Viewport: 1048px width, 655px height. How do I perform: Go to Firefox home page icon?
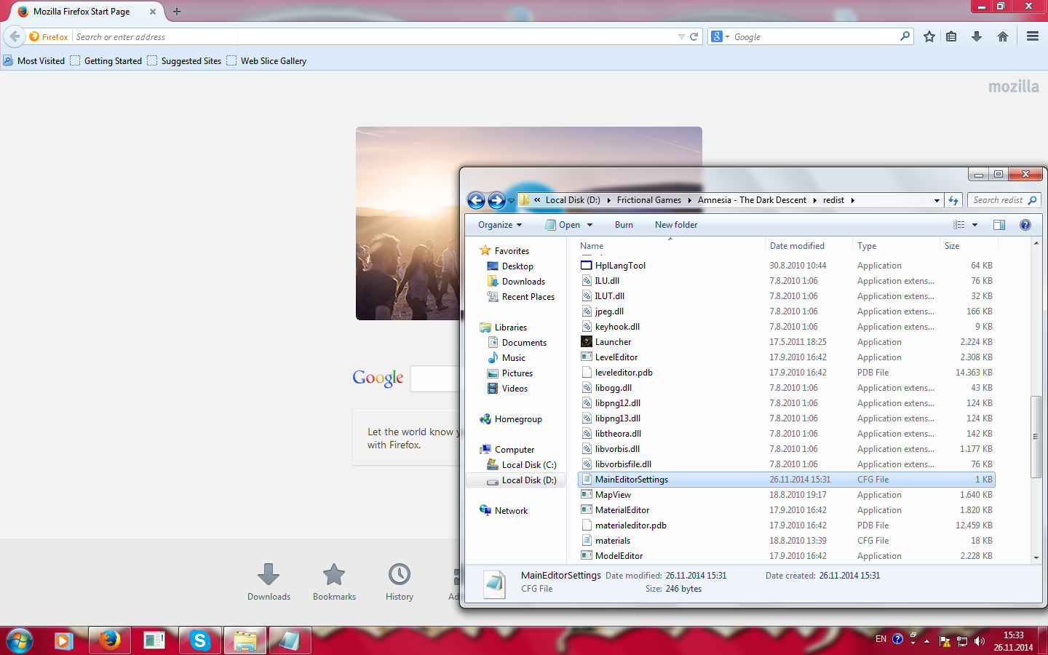[x=1003, y=36]
